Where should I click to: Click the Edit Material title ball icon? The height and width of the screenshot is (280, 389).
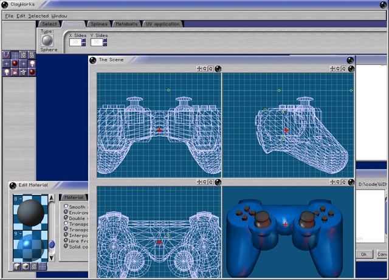point(13,185)
